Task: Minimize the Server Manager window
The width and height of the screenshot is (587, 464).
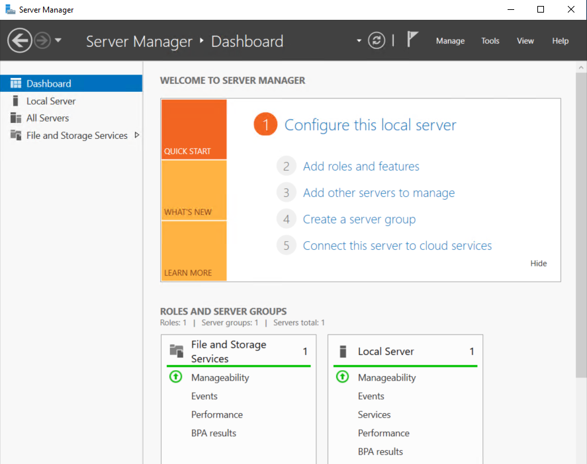Action: point(511,9)
